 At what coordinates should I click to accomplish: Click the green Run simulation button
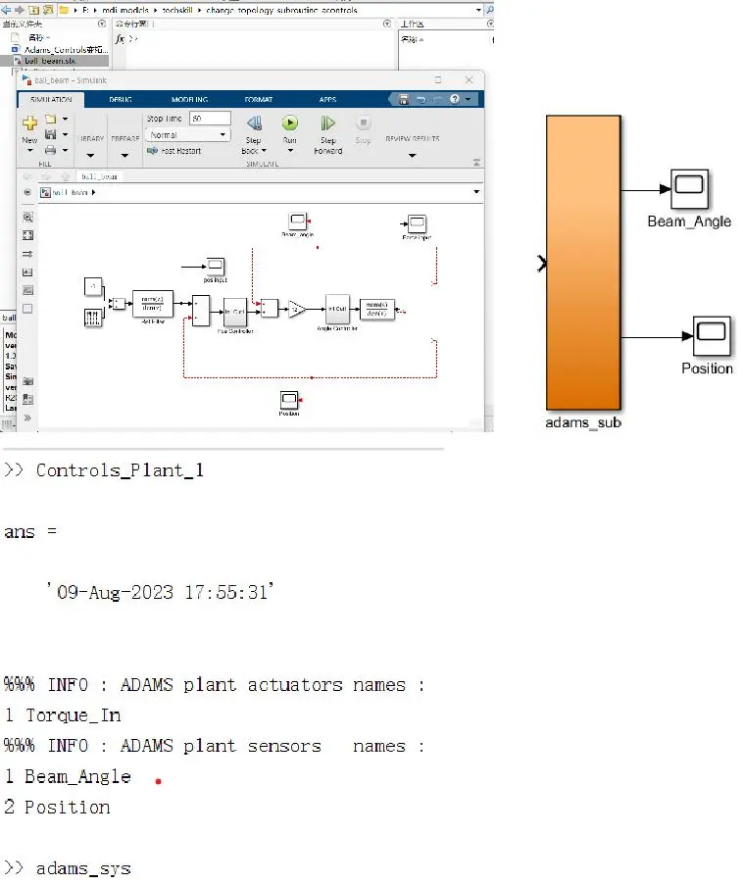click(x=289, y=123)
